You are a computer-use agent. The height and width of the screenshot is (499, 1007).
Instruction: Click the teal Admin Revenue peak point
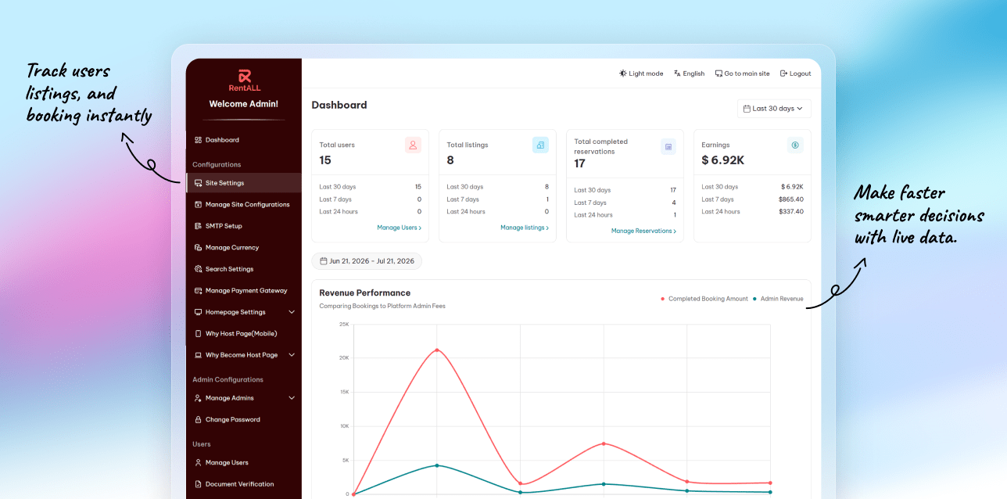(437, 465)
